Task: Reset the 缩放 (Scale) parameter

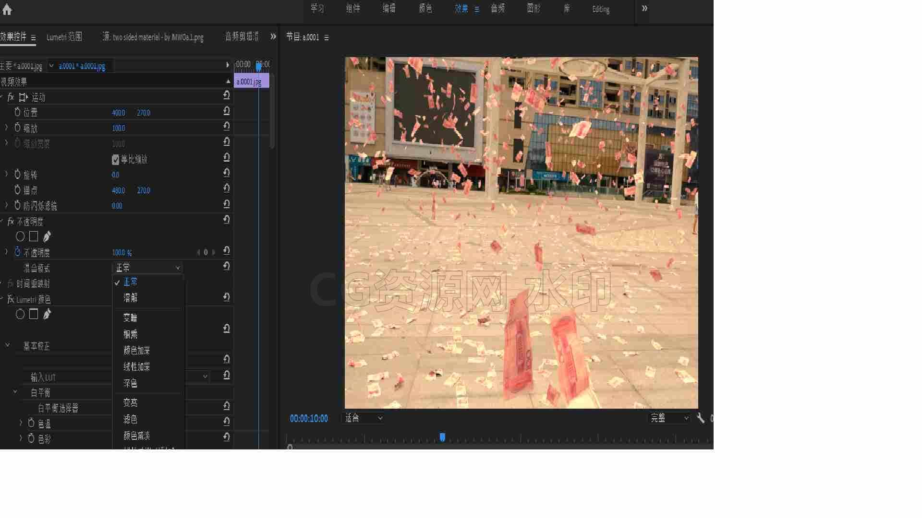Action: coord(226,127)
